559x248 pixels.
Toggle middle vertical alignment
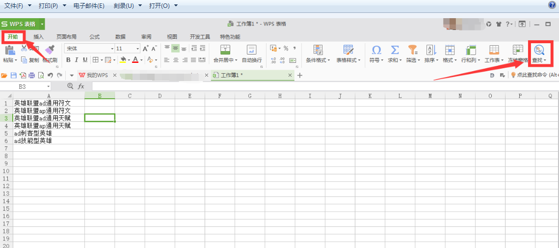(x=175, y=48)
